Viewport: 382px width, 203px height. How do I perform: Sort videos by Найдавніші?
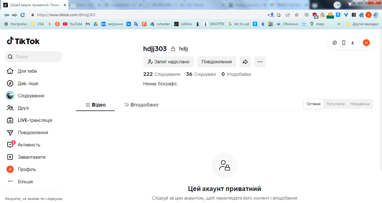point(360,104)
